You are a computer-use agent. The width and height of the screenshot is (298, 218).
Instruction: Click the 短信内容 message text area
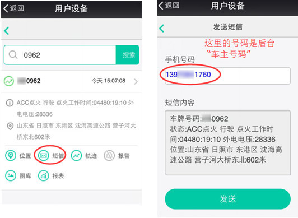pos(227,142)
